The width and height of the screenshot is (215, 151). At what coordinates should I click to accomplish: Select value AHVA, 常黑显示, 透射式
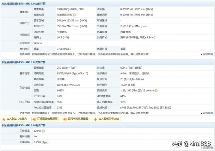coord(135,73)
